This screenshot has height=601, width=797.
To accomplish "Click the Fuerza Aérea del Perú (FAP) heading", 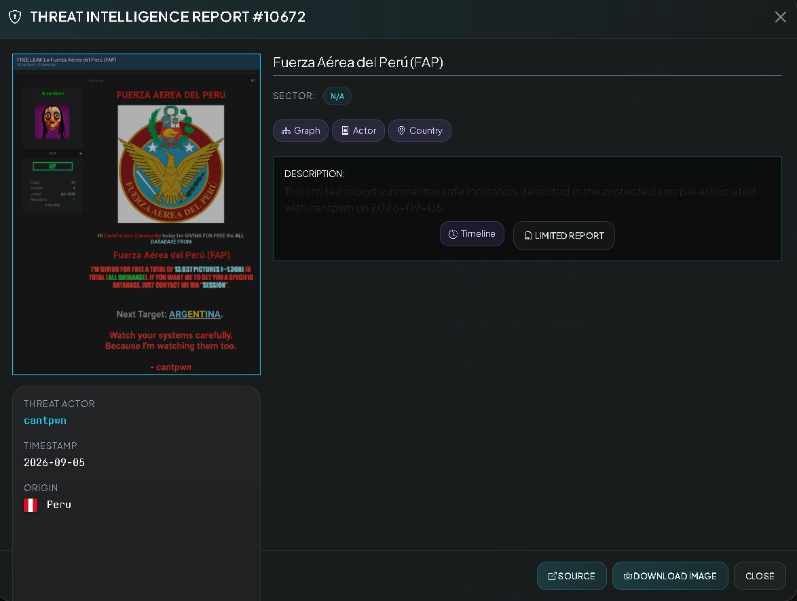I will click(358, 62).
